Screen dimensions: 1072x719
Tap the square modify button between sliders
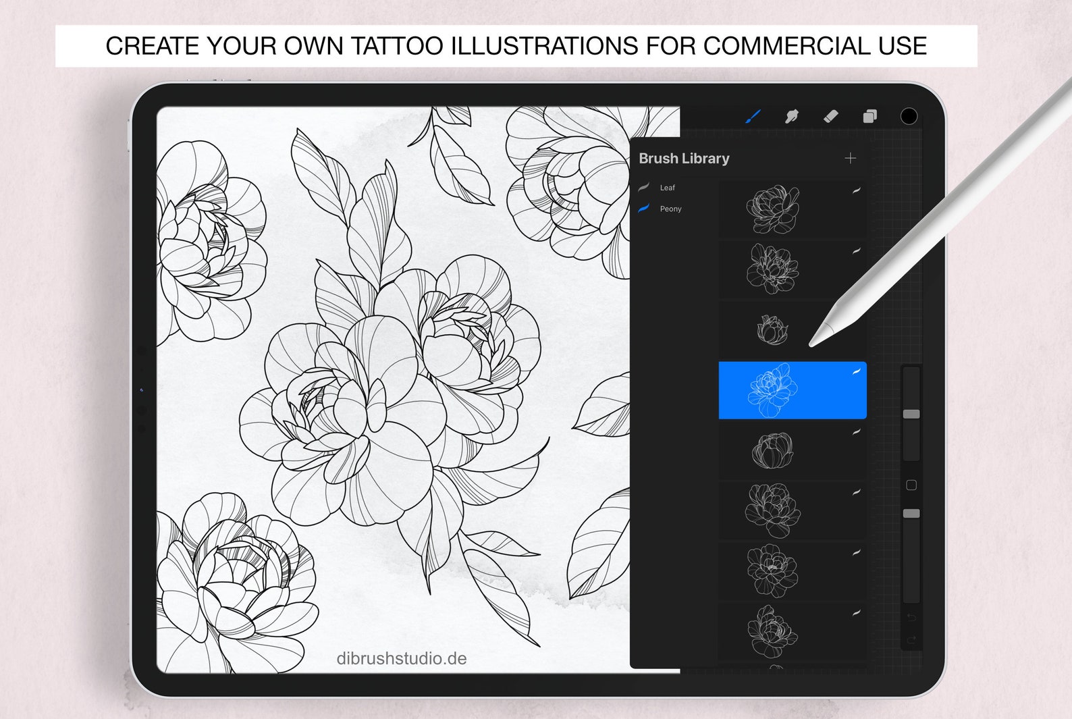point(911,485)
